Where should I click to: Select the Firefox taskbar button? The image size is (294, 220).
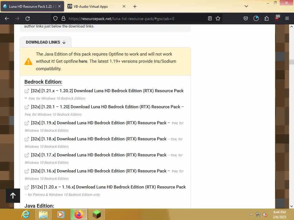coord(79,214)
